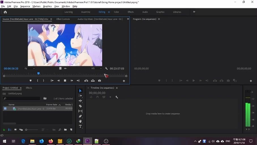Mark In point in Source monitor

click(38, 80)
